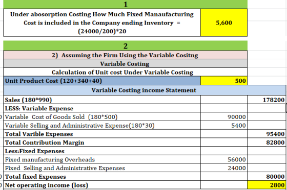Screen dimensions: 287x190
Task: Click 'Assuming the Firm Using the Variable Cositng' row
Action: coord(125,55)
